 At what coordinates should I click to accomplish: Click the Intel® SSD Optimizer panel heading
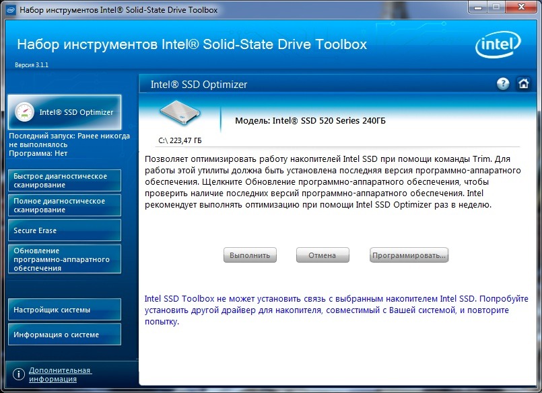pyautogui.click(x=199, y=85)
